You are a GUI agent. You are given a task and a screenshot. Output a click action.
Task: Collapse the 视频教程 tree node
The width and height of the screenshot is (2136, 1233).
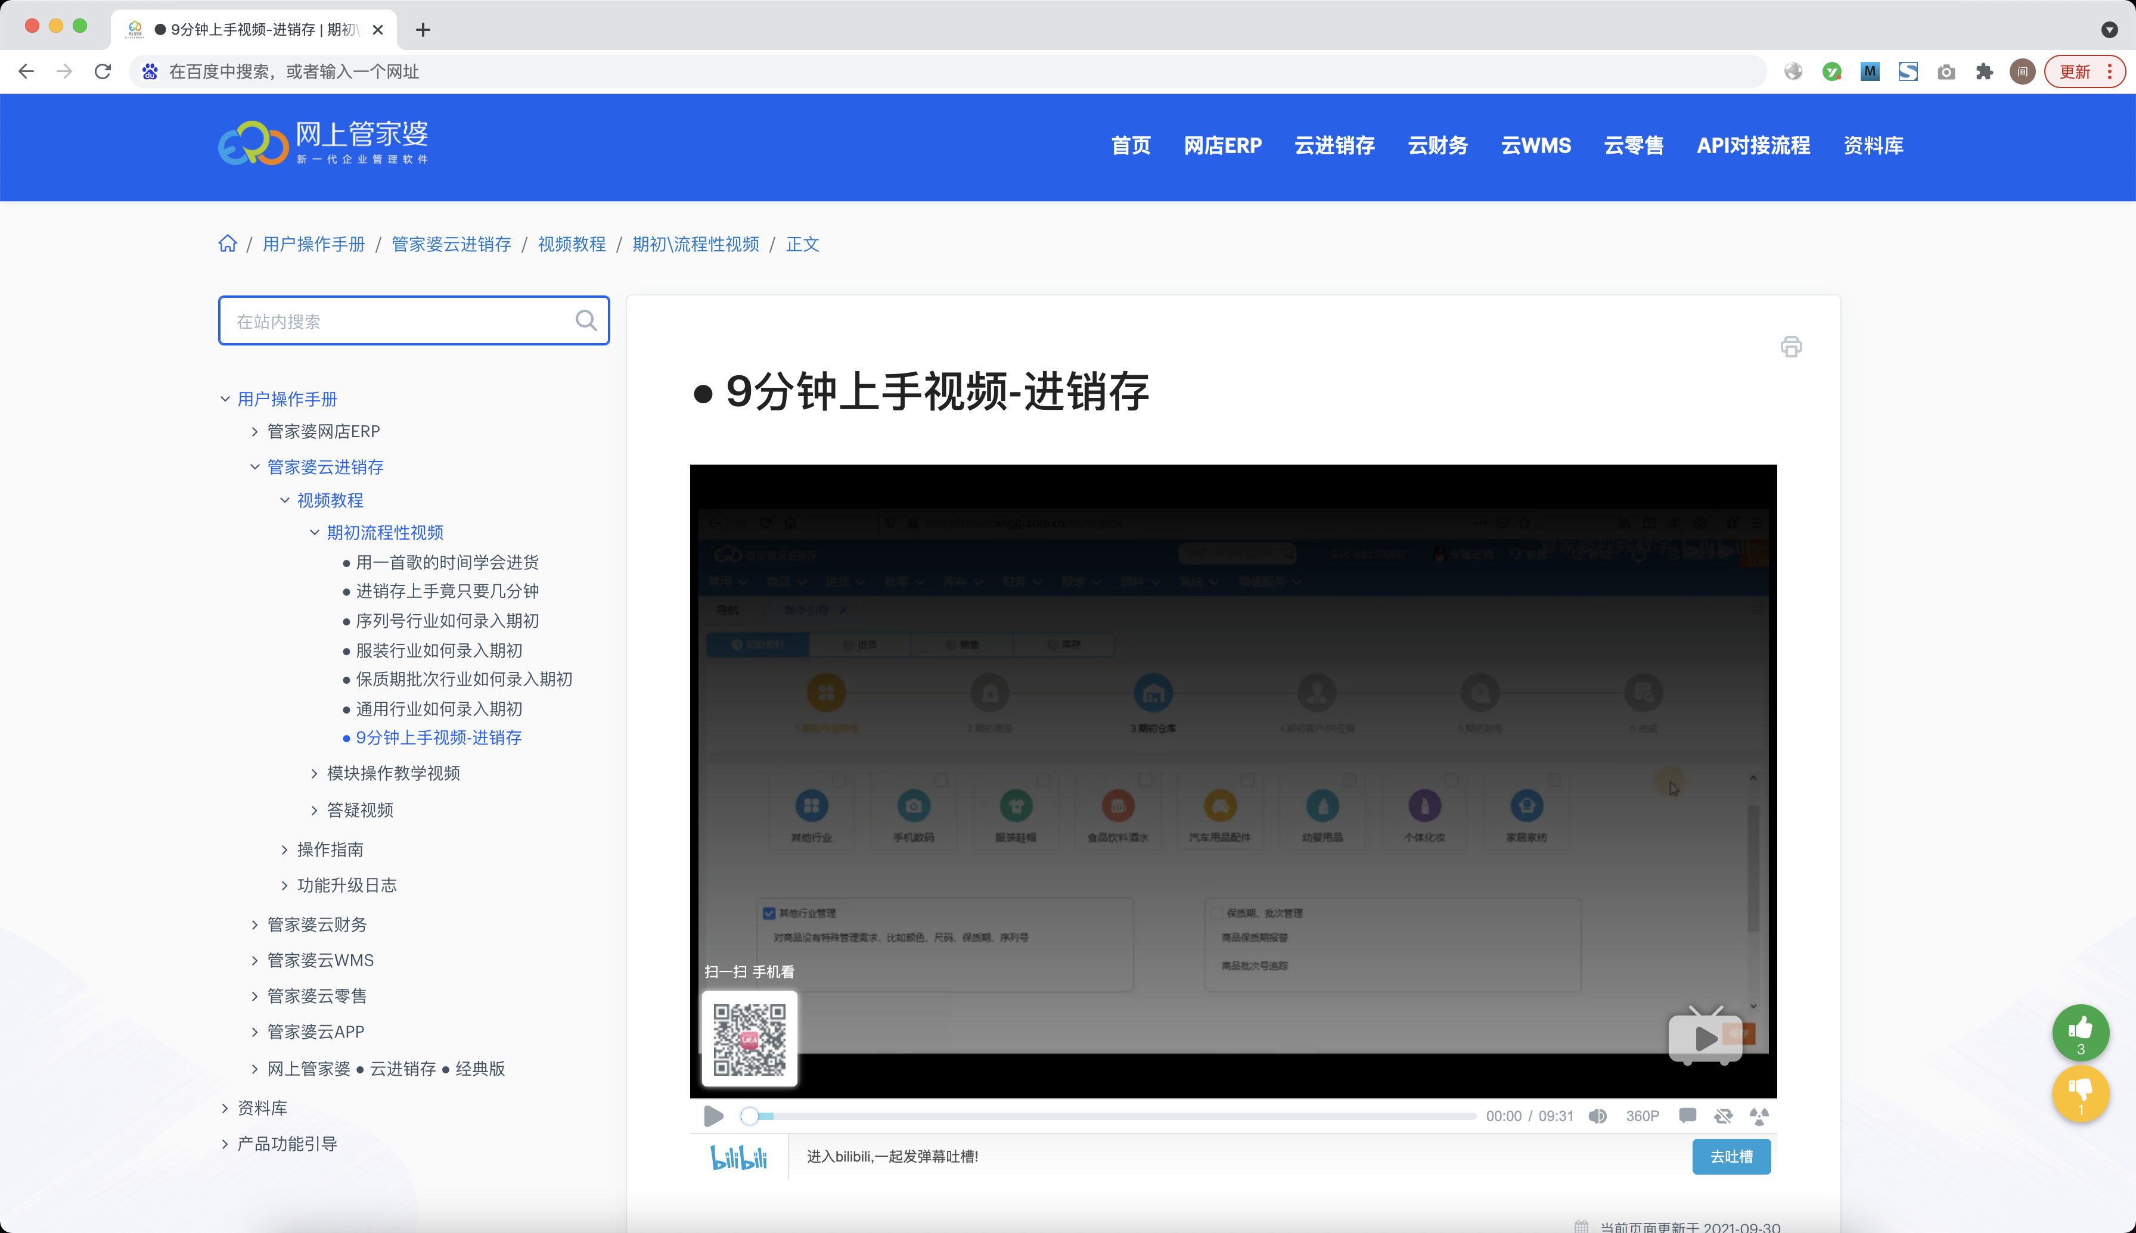pos(285,500)
